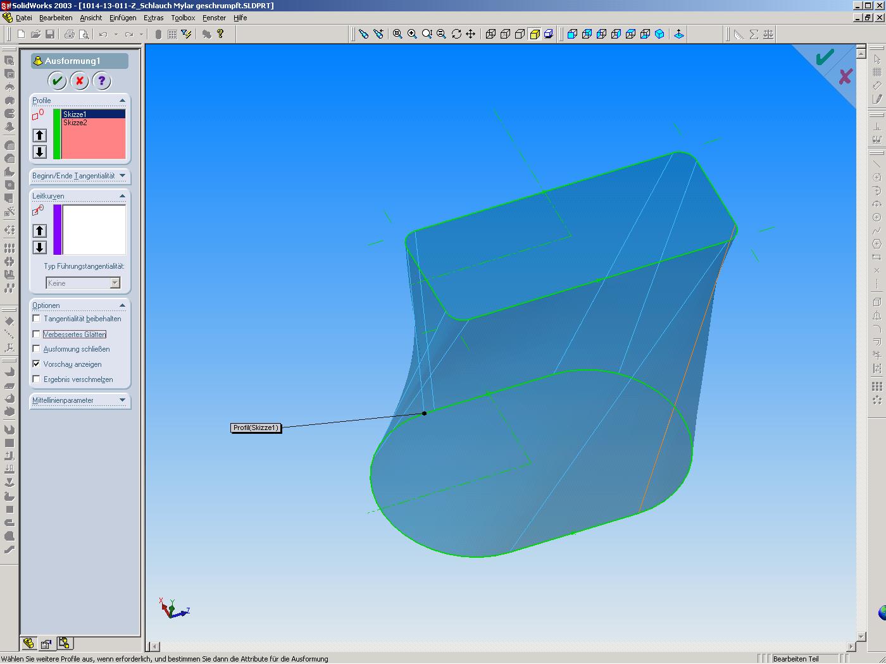Enable 'Tangentialität beibehalten' checkbox
Image resolution: width=886 pixels, height=664 pixels.
[37, 319]
